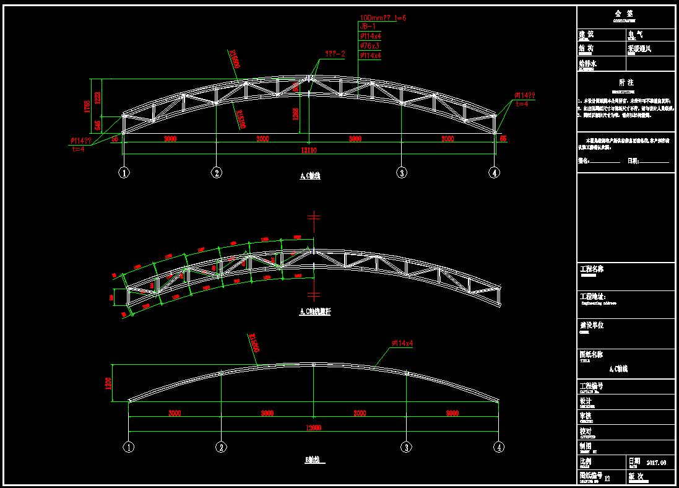Screen dimensions: 679x488
Task: Select the ø114x4 label on bottom arch
Action: pos(402,343)
